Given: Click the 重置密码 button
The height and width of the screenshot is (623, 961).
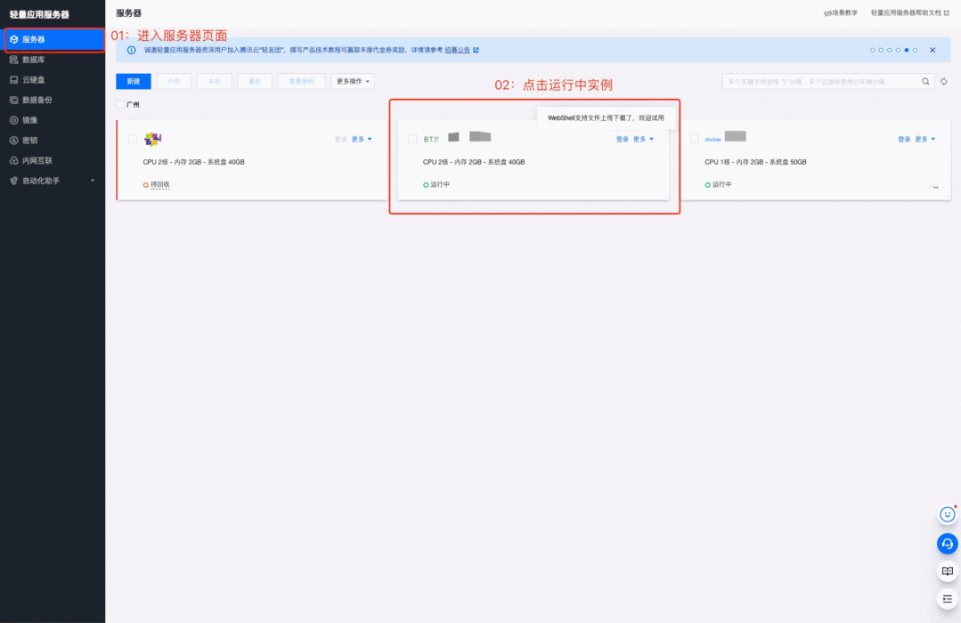Looking at the screenshot, I should coord(302,82).
